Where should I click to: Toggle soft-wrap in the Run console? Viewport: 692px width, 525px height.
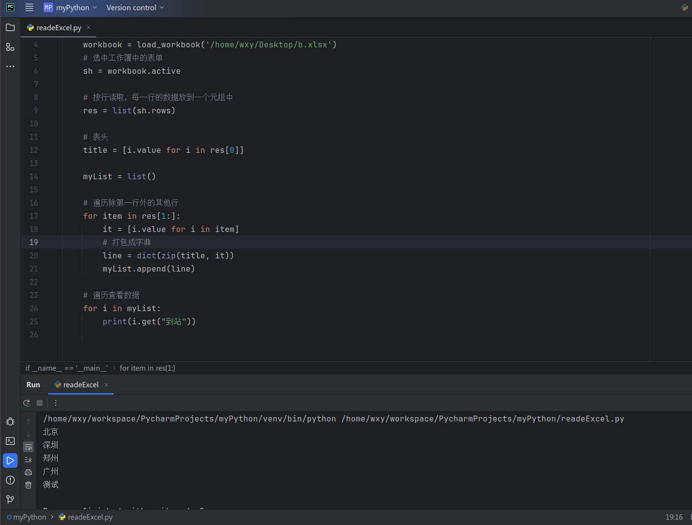point(28,447)
